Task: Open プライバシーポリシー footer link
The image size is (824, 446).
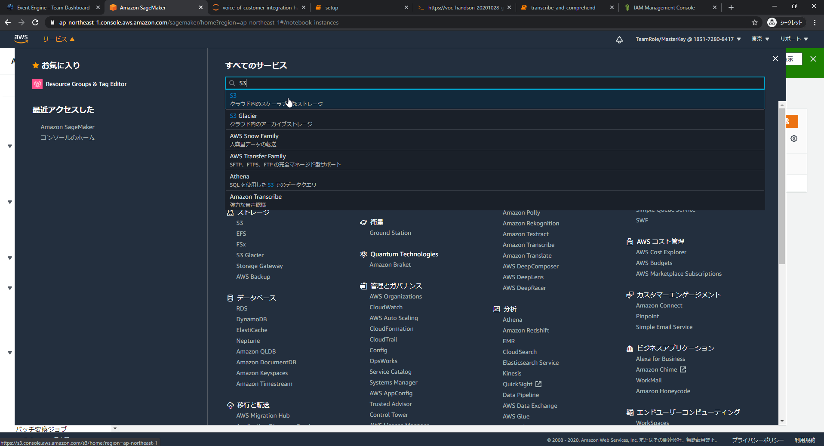Action: click(758, 440)
